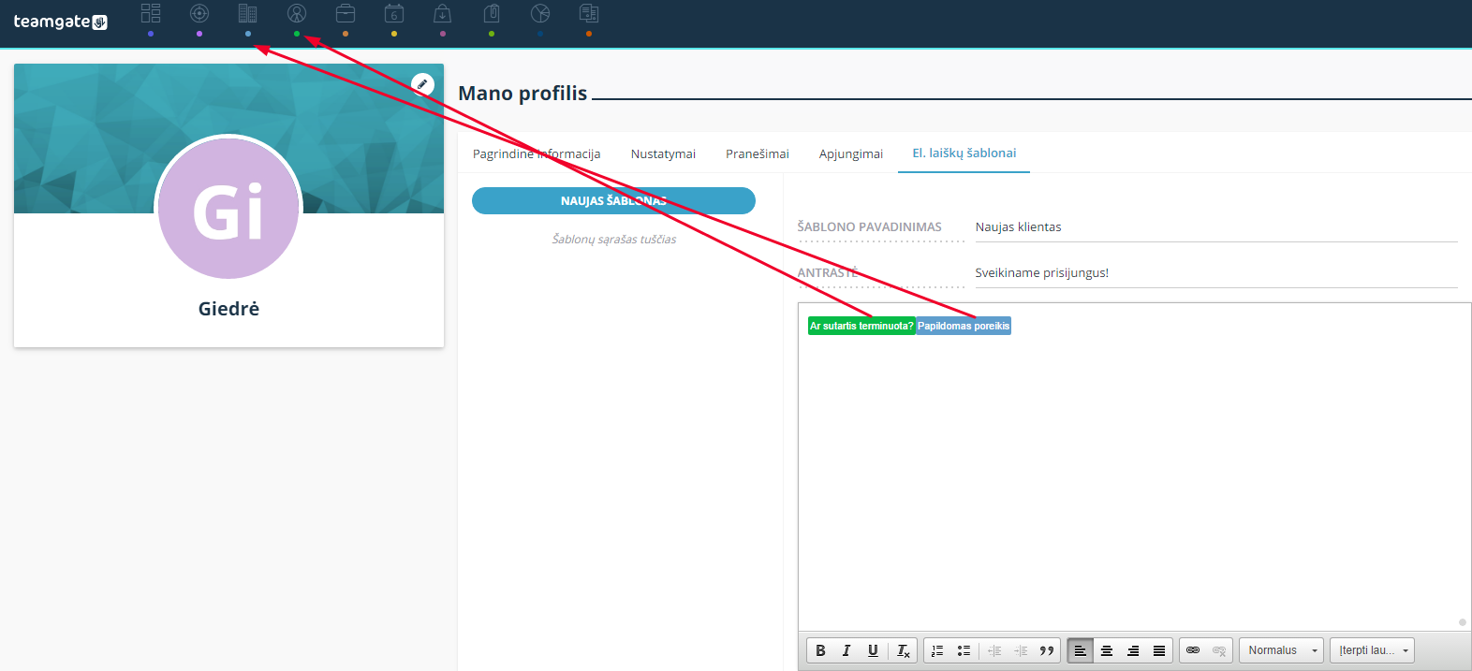Open the leads target icon in top navigation
Image resolution: width=1472 pixels, height=671 pixels.
pyautogui.click(x=199, y=13)
